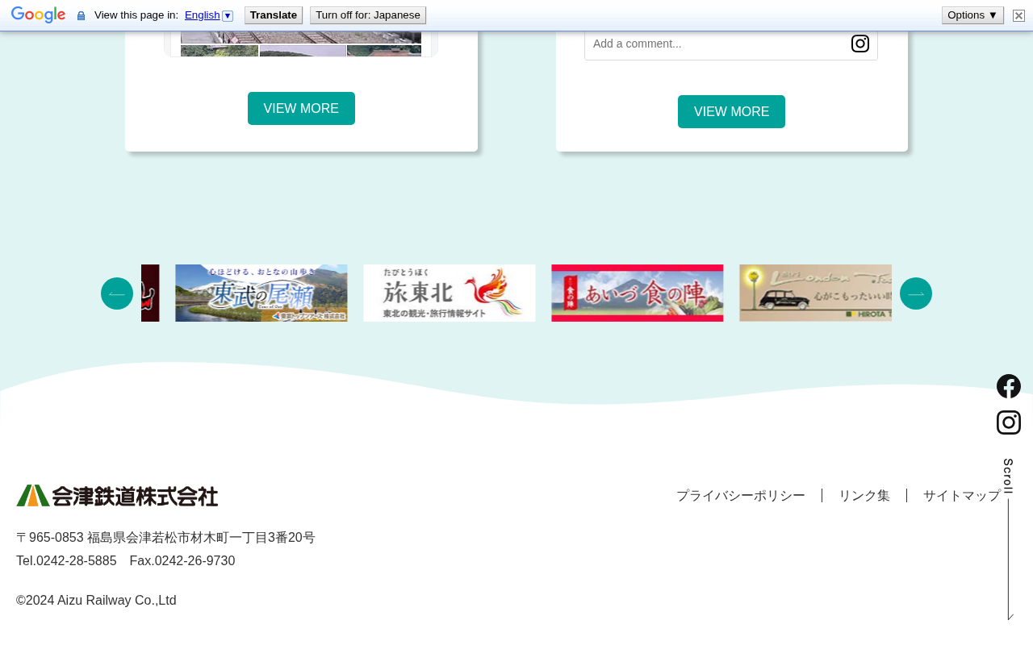Open the サイトマップ footer link
Screen dimensions: 1033x645
pyautogui.click(x=962, y=496)
